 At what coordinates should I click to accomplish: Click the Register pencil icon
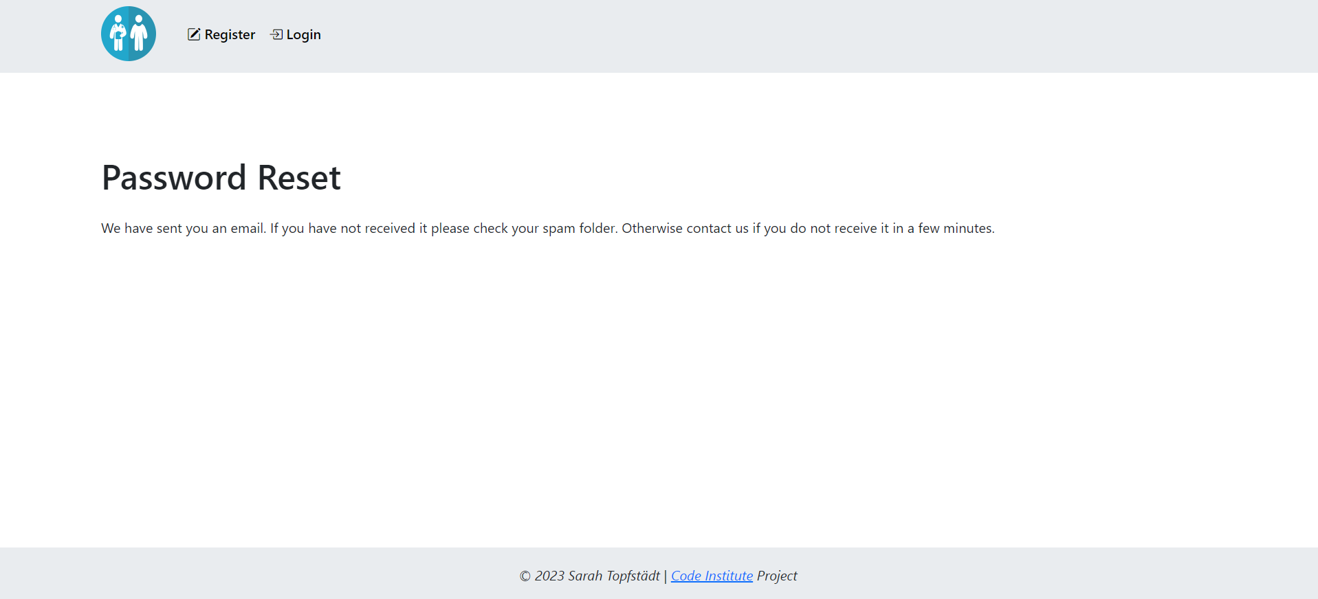click(x=194, y=34)
